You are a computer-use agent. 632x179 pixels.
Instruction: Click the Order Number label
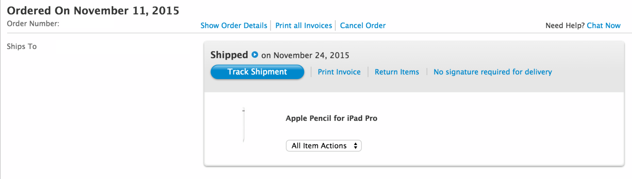click(33, 24)
